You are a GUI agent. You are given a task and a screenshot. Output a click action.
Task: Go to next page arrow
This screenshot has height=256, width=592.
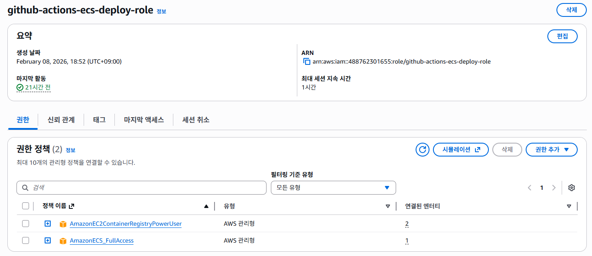[553, 188]
